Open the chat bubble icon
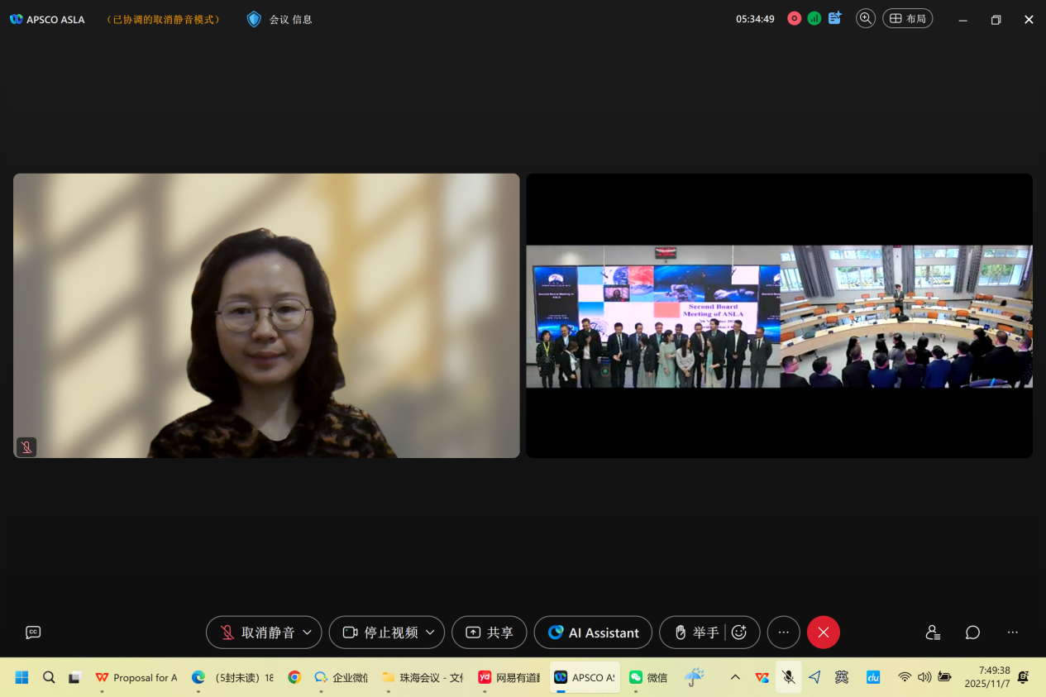Screen dimensions: 1046x697 (972, 633)
